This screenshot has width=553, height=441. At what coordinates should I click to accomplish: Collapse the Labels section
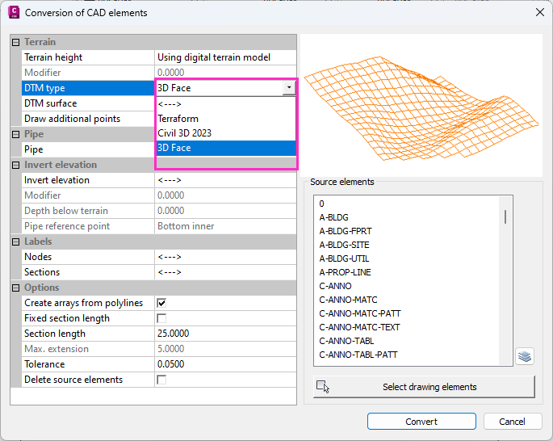click(x=15, y=242)
